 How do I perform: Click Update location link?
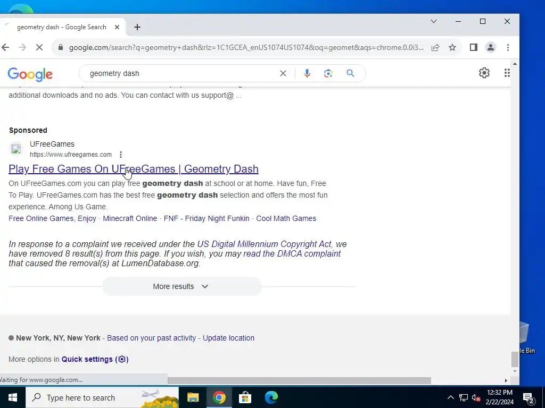pos(228,338)
